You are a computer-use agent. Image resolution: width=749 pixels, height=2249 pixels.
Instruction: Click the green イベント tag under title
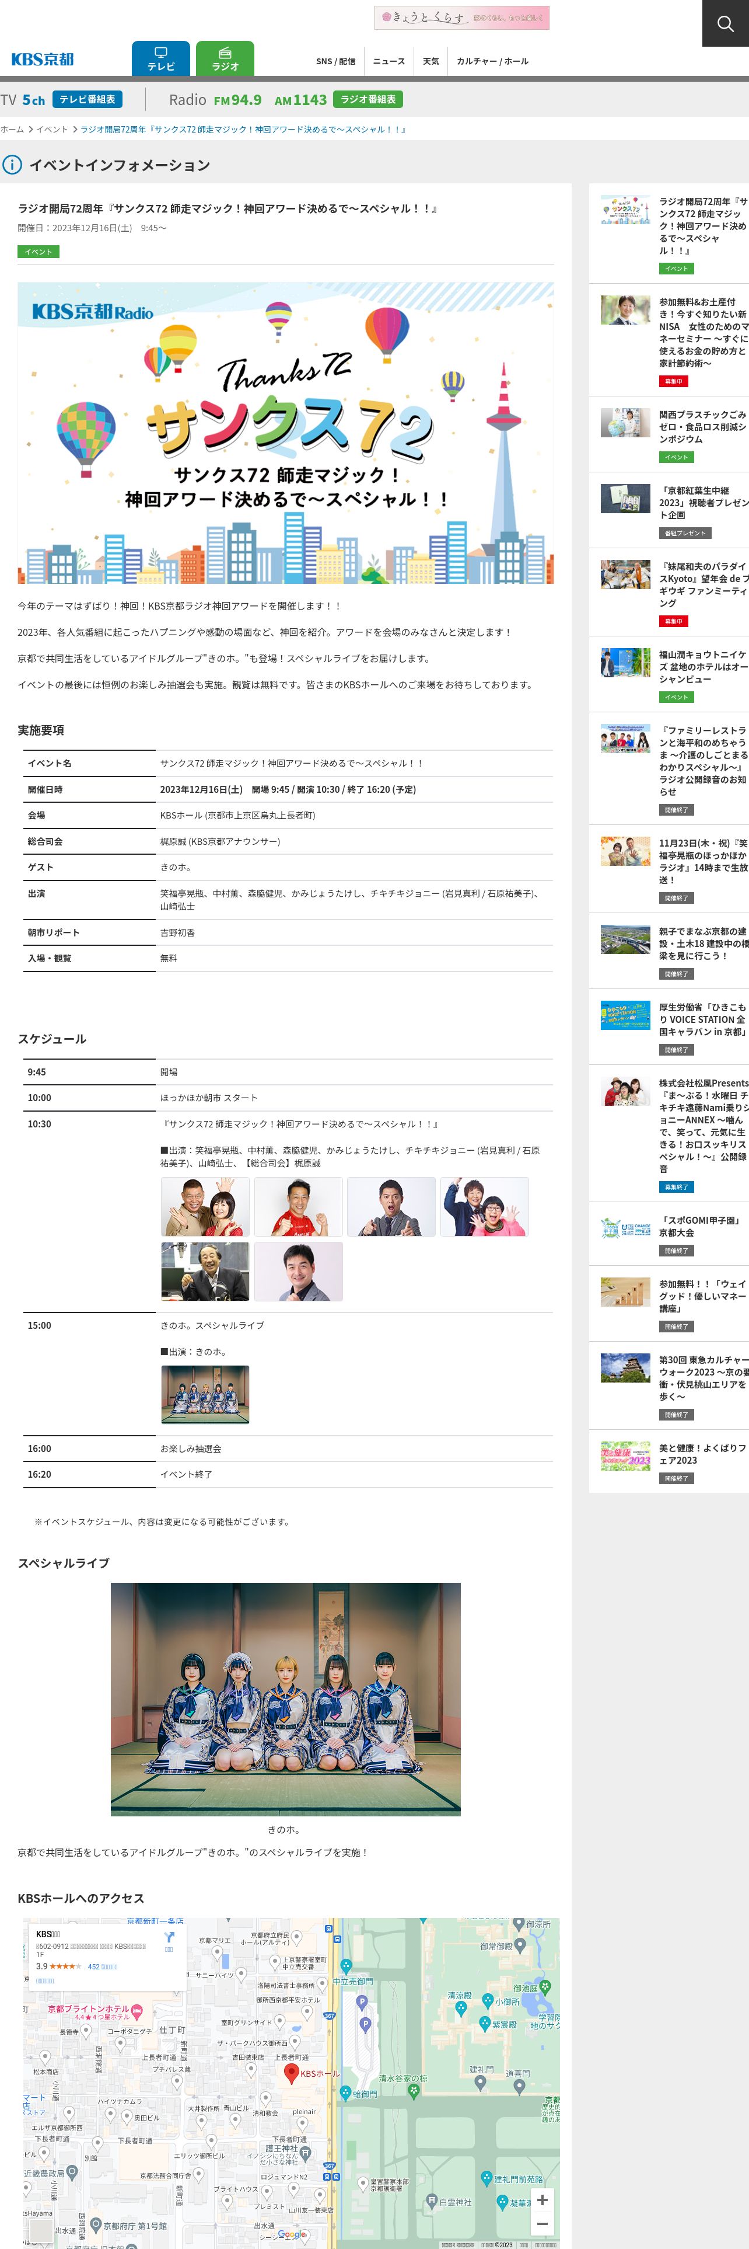point(38,252)
